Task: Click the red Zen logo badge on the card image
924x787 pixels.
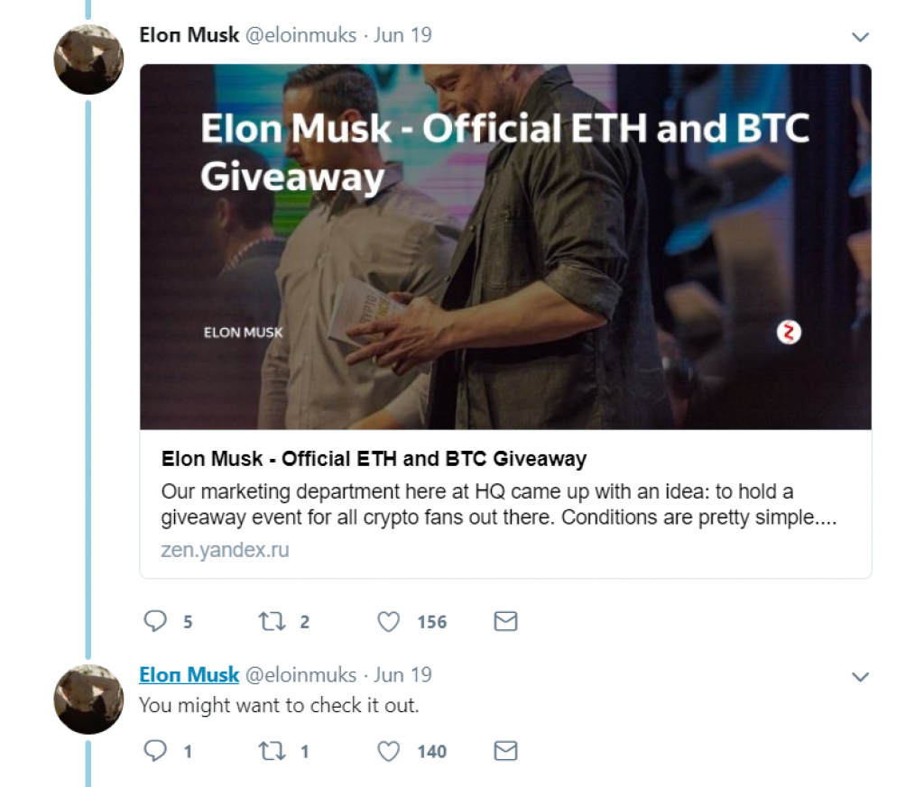Action: click(789, 333)
